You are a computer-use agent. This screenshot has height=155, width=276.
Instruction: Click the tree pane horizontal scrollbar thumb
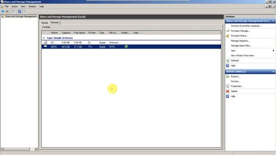click(x=17, y=149)
